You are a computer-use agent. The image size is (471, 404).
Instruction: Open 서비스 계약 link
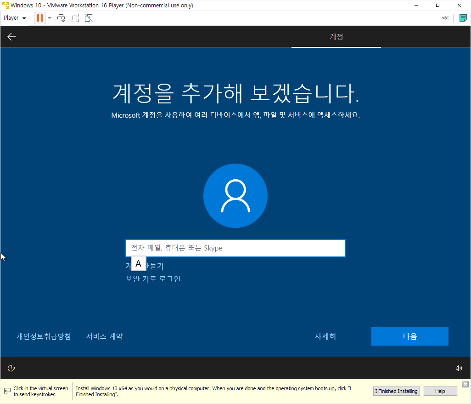click(104, 336)
